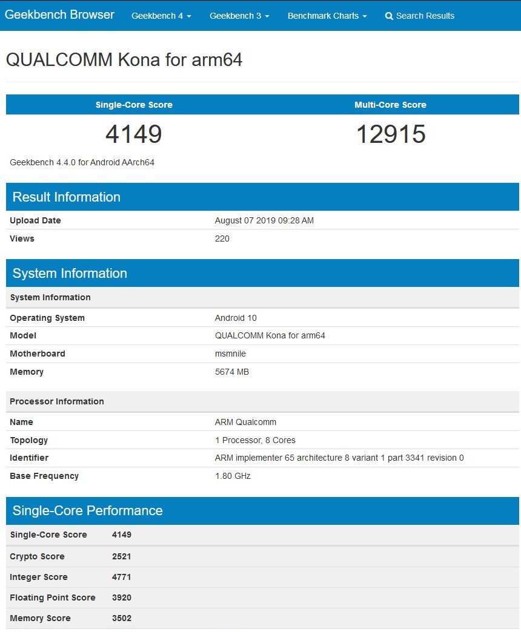Click the Search Results magnifier icon
The width and height of the screenshot is (521, 632).
pos(389,16)
